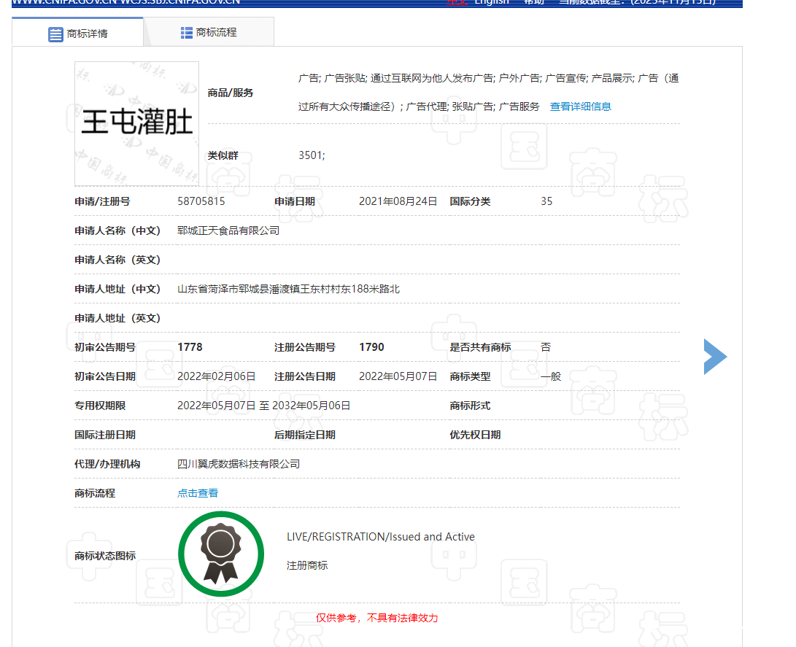This screenshot has height=647, width=796.
Task: Click applicant name 郓城正天食品有限公司
Action: [228, 230]
